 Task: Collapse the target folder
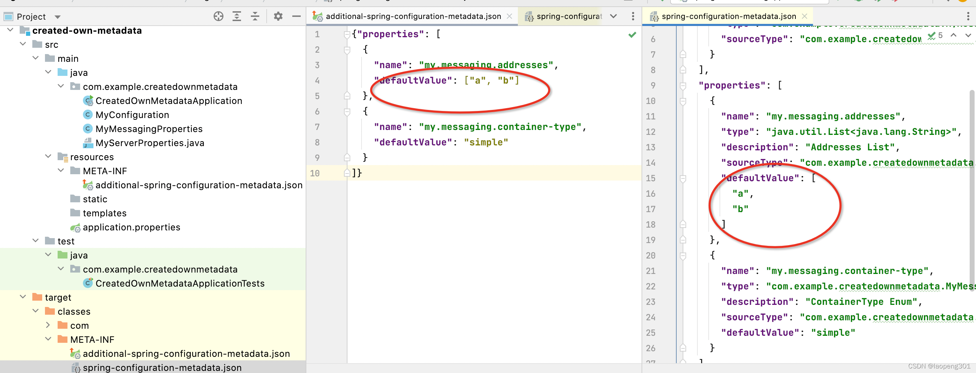tap(23, 297)
